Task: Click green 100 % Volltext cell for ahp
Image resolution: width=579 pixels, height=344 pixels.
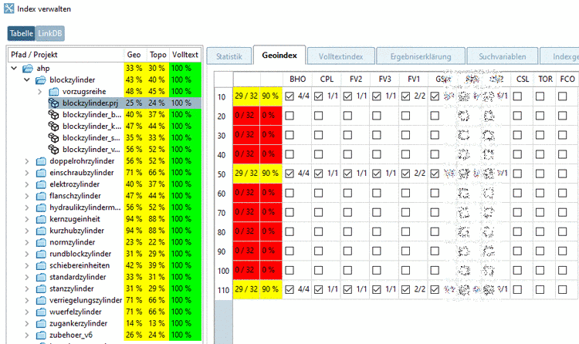Action: 185,69
